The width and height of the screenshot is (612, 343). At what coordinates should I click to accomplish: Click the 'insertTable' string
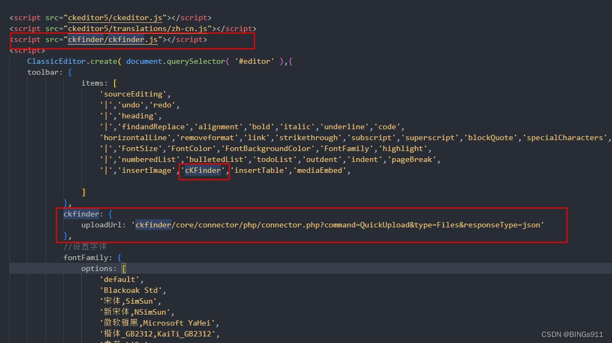(x=259, y=171)
